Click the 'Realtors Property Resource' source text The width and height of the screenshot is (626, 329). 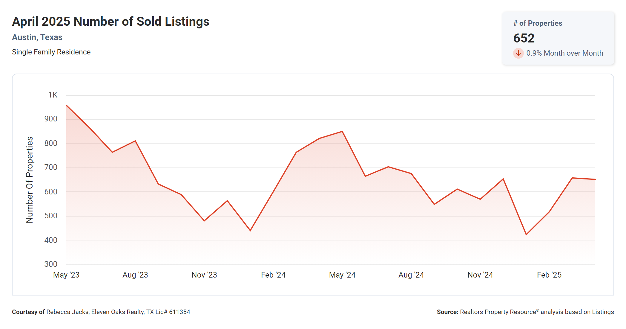(x=498, y=312)
